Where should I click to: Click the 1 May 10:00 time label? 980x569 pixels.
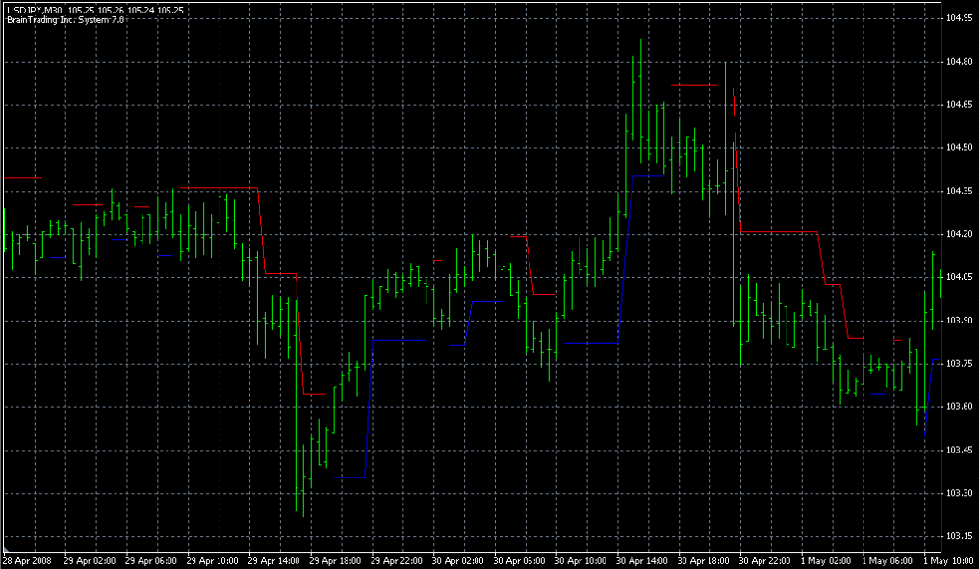(x=949, y=560)
